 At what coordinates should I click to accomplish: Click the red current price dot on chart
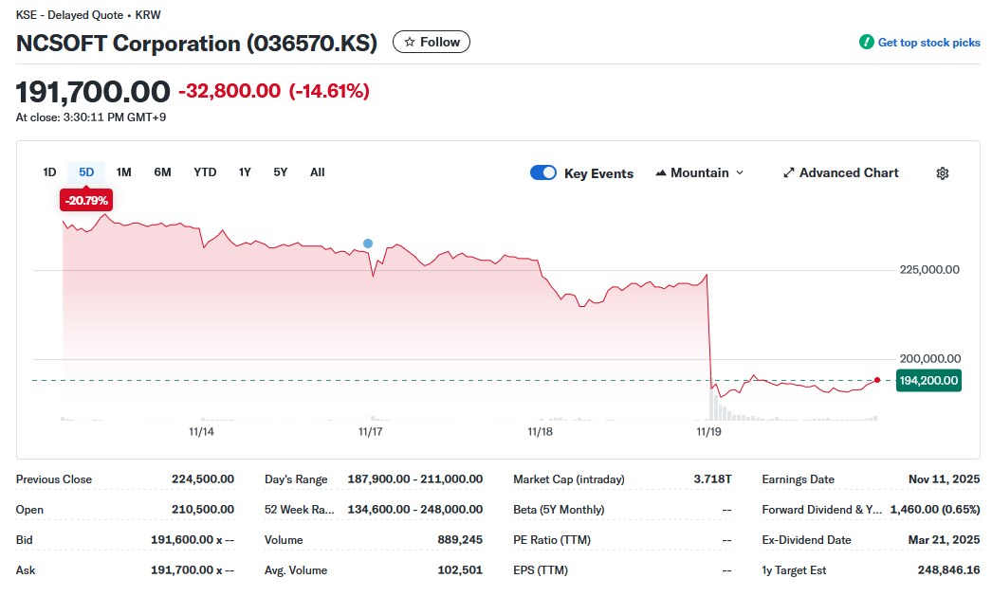click(x=877, y=380)
